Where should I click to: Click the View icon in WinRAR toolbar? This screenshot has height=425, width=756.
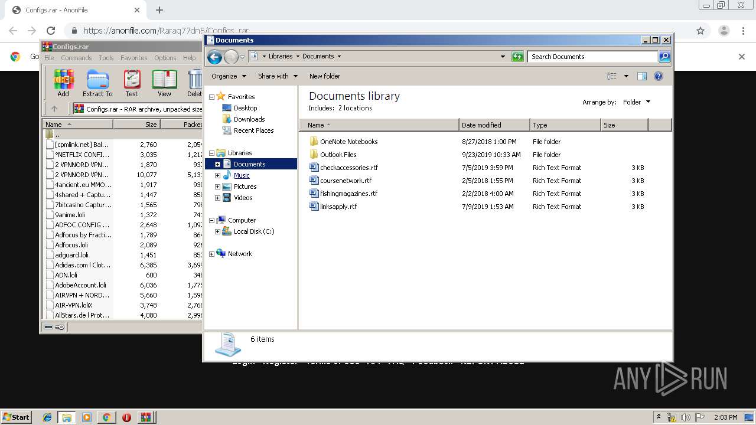pos(164,83)
